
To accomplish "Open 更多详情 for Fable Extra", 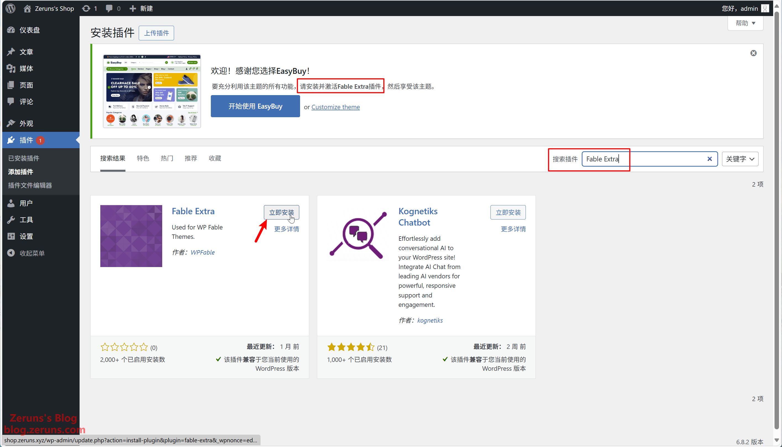I will coord(287,229).
